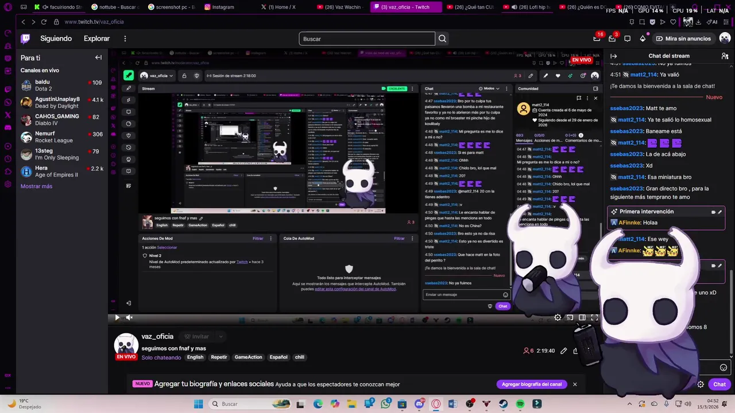
Task: Open 13steg live channel
Action: click(61, 154)
